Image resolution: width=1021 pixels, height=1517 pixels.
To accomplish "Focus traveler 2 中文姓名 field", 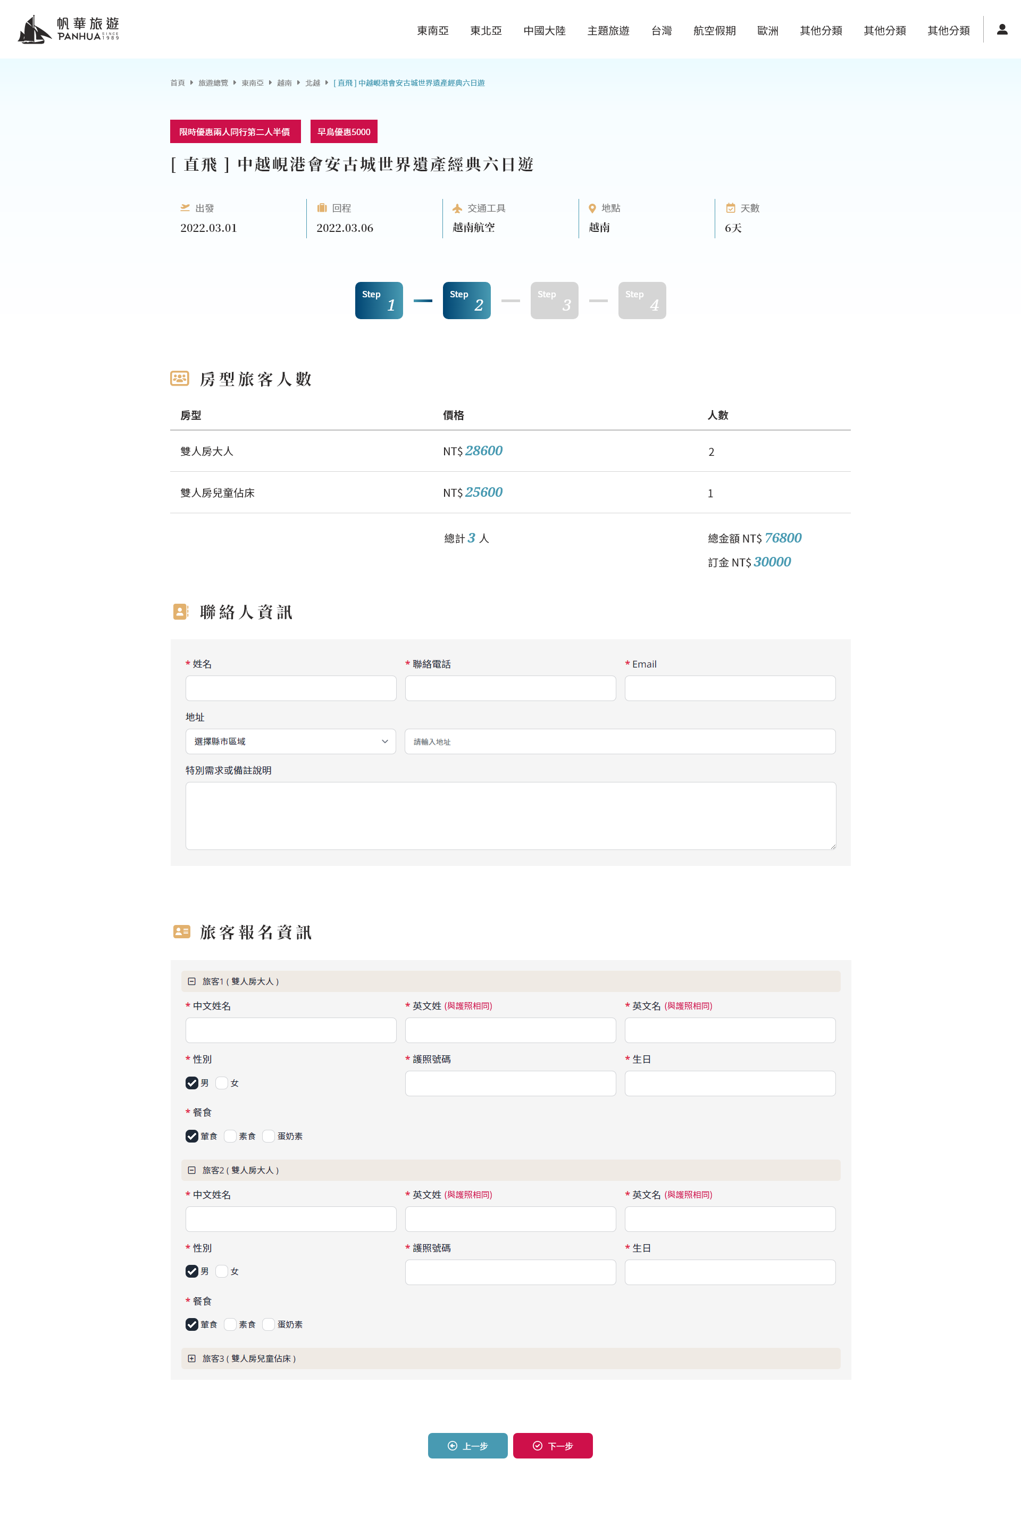I will (x=290, y=1219).
